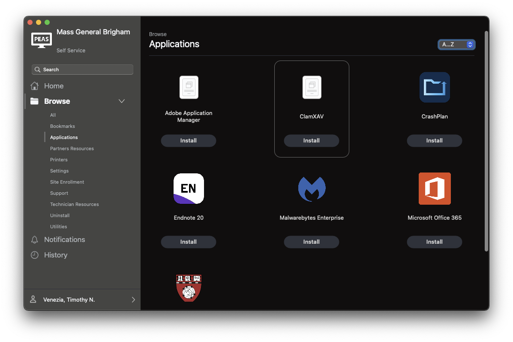Click the ClamXAV title text
The image size is (513, 342).
click(x=312, y=116)
